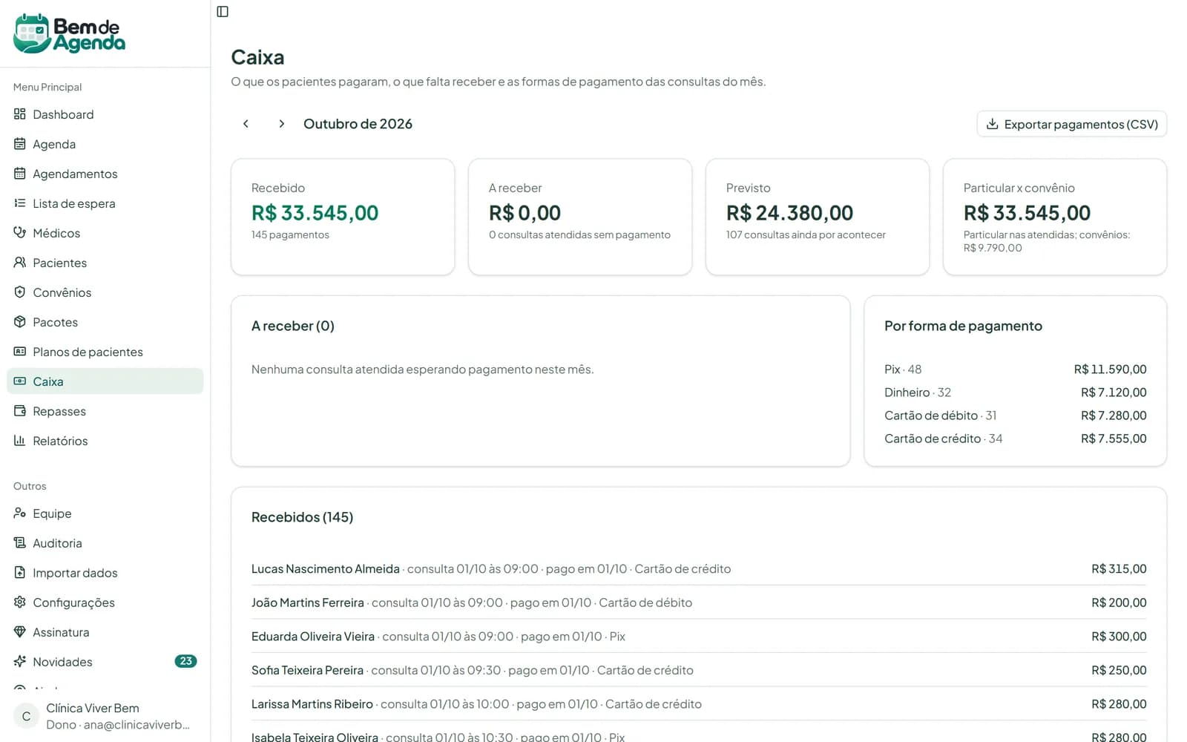Click João Martins Ferreira payment row
The height and width of the screenshot is (742, 1187).
coord(699,603)
